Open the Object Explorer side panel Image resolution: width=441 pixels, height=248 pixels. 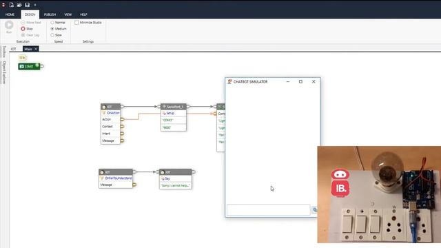4,72
